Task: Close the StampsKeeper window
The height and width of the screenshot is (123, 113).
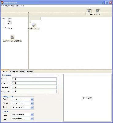Action: tap(111, 2)
